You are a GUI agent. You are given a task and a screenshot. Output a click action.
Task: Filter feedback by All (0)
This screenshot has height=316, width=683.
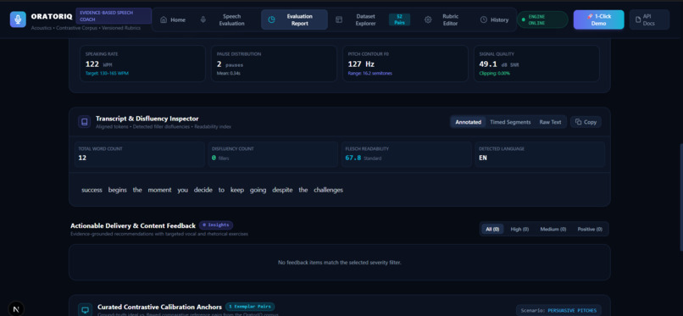click(492, 229)
